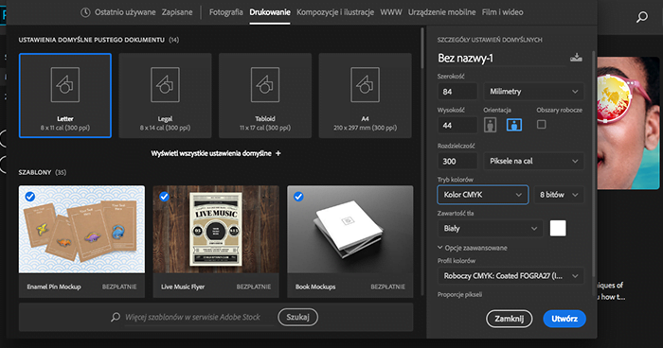Switch to Urządzenie mobilne tab

tap(442, 12)
